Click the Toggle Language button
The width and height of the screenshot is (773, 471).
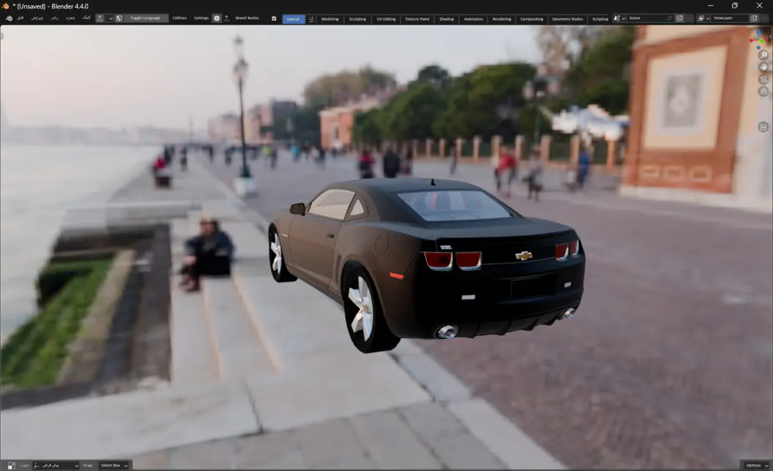point(146,18)
